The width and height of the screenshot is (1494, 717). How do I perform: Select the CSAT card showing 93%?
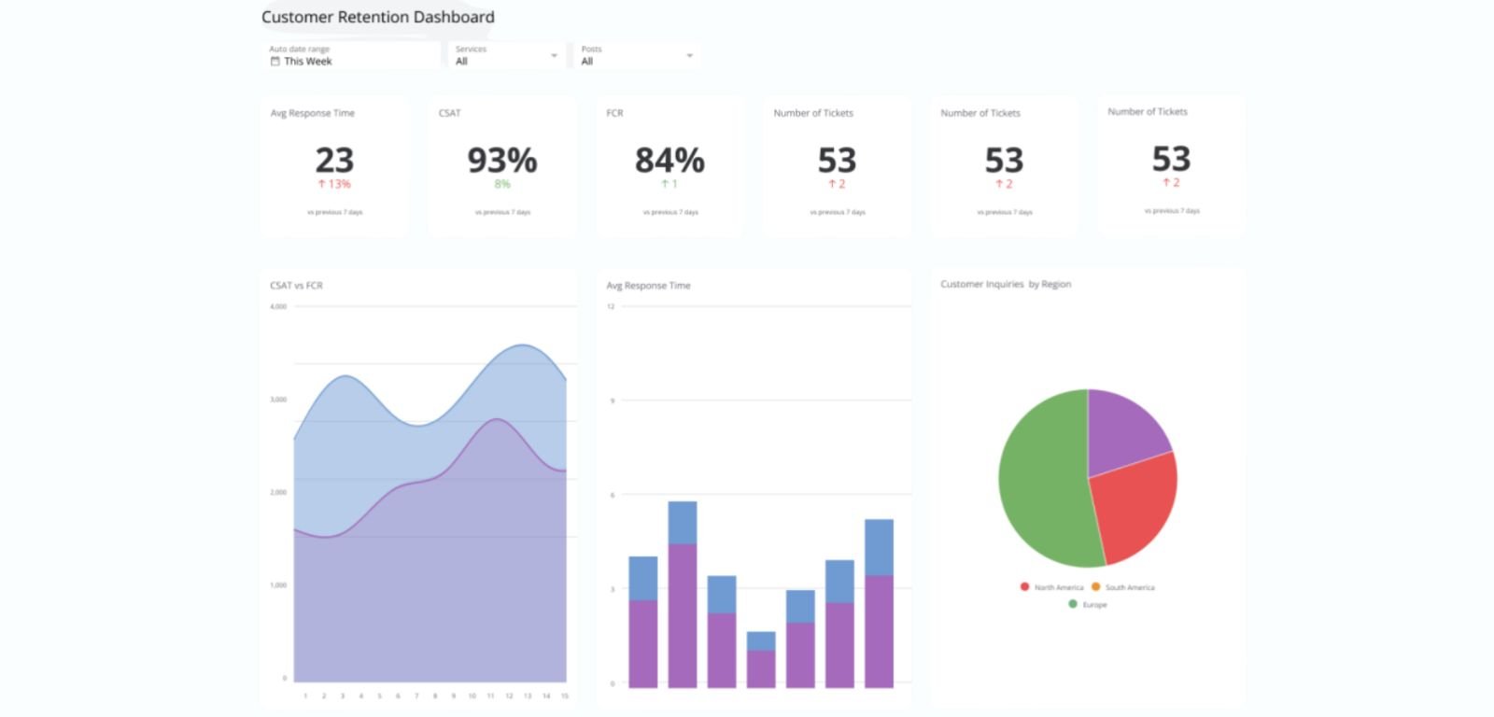pyautogui.click(x=501, y=165)
